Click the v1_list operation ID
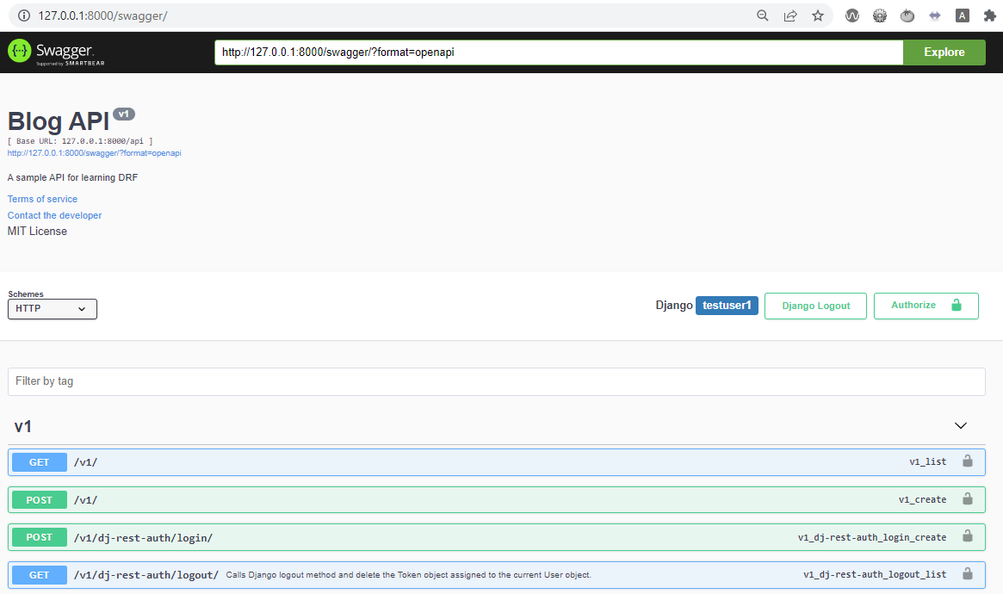Screen dimensions: 1003x594 [x=927, y=461]
